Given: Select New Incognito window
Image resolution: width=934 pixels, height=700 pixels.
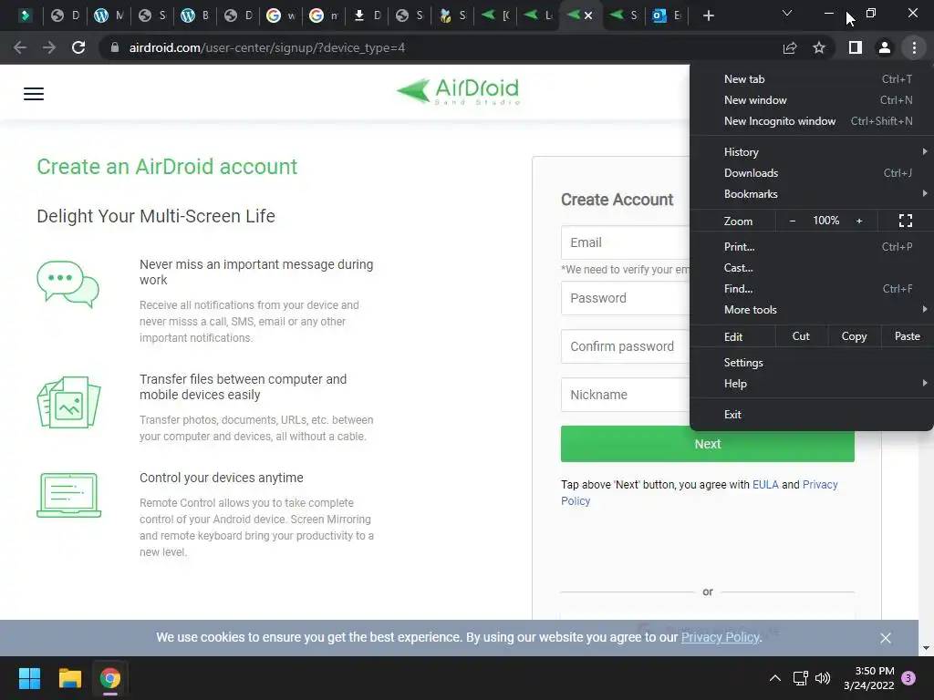Looking at the screenshot, I should click(811, 121).
